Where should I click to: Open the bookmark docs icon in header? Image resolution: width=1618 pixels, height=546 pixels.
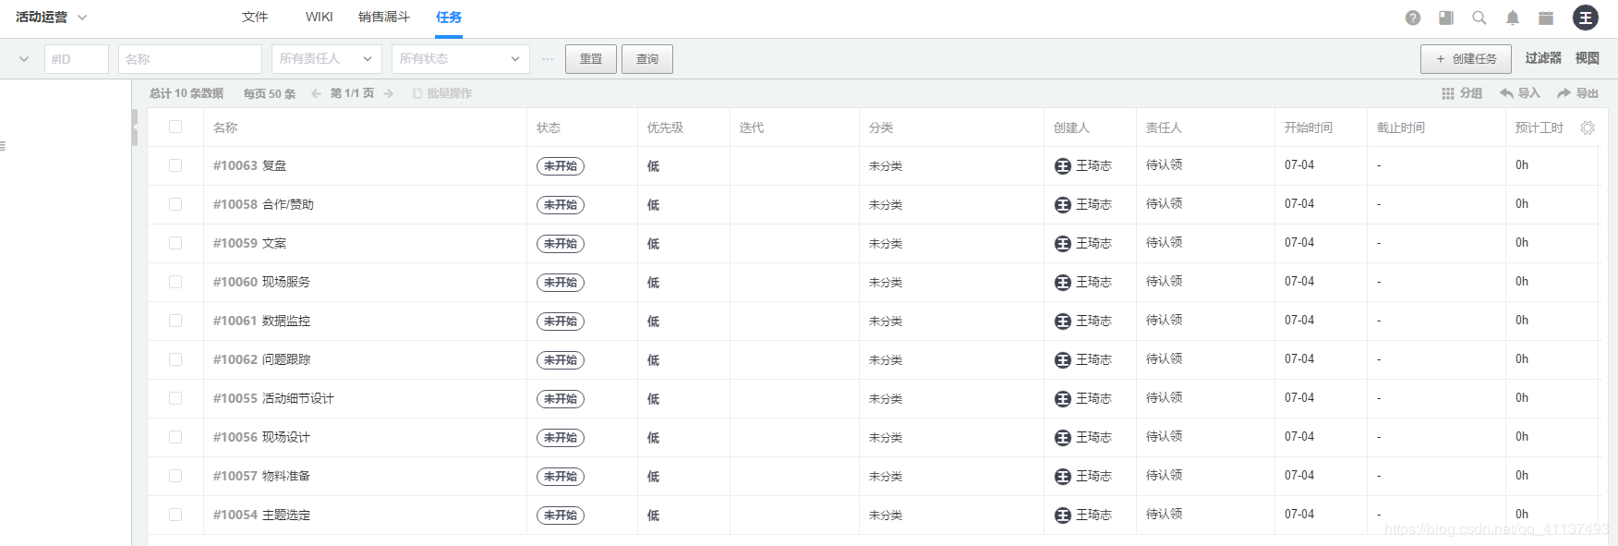coord(1446,18)
